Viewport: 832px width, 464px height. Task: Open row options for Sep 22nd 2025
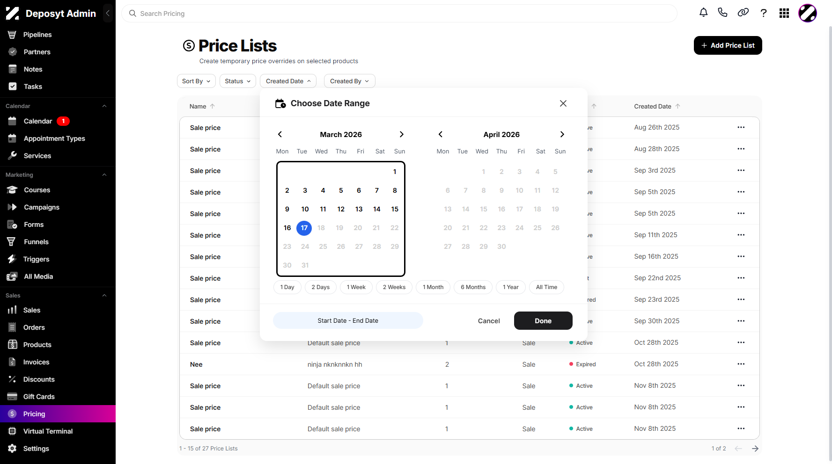pyautogui.click(x=741, y=278)
